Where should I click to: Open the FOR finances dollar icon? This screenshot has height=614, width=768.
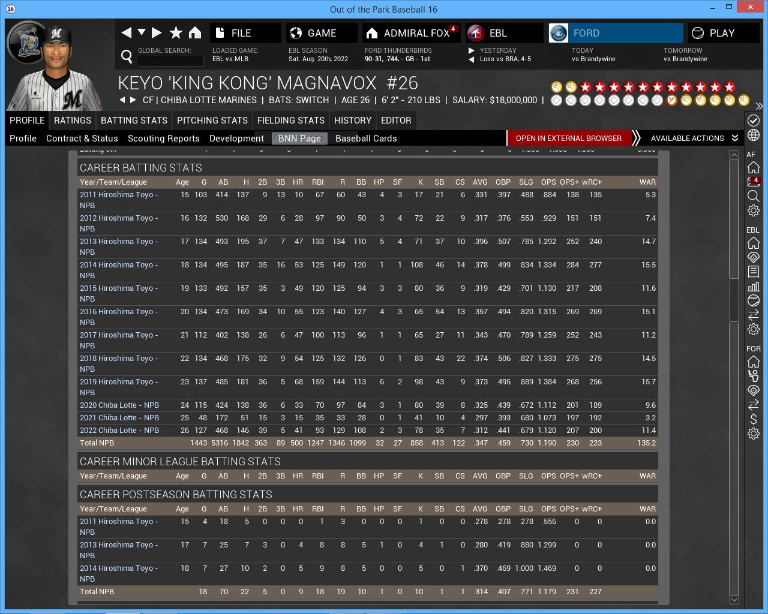[754, 419]
